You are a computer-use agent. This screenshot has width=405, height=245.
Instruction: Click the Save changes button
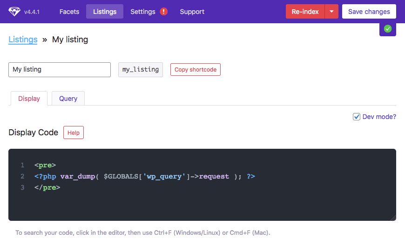click(369, 12)
